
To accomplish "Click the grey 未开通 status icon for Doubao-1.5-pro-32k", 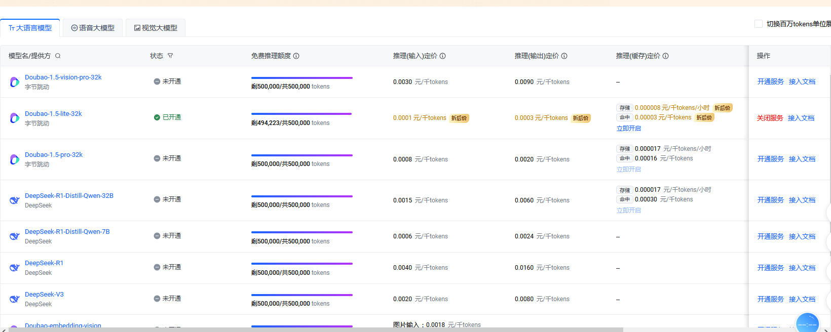I will tap(157, 158).
